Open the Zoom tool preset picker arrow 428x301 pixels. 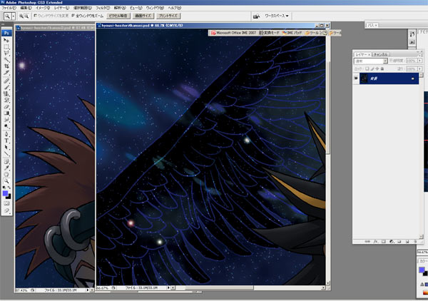tap(14, 16)
